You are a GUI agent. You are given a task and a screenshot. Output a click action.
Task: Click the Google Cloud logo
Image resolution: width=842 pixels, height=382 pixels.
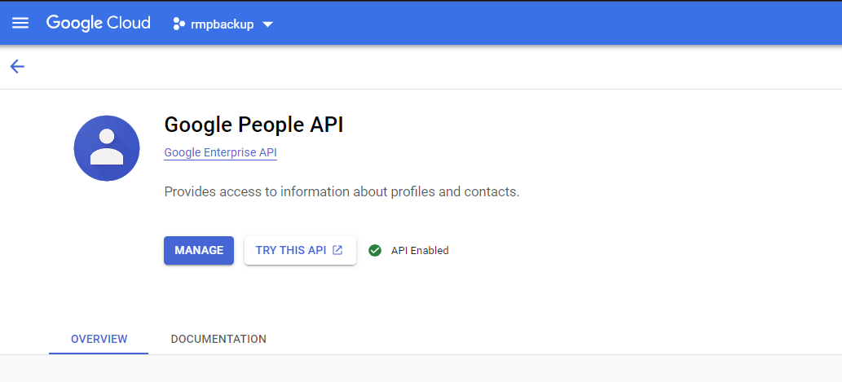point(98,23)
